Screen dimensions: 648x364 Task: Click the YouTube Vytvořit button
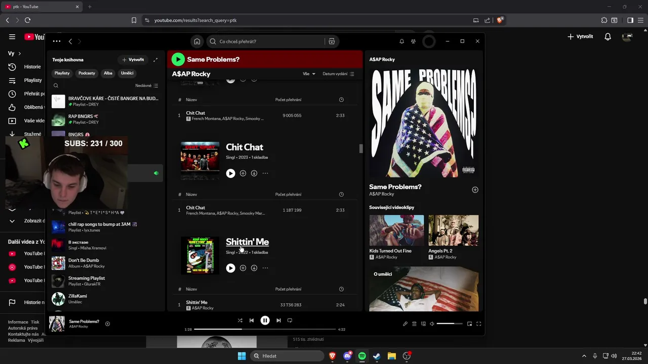click(x=580, y=37)
